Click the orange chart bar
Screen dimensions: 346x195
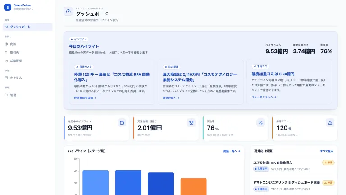194,186
